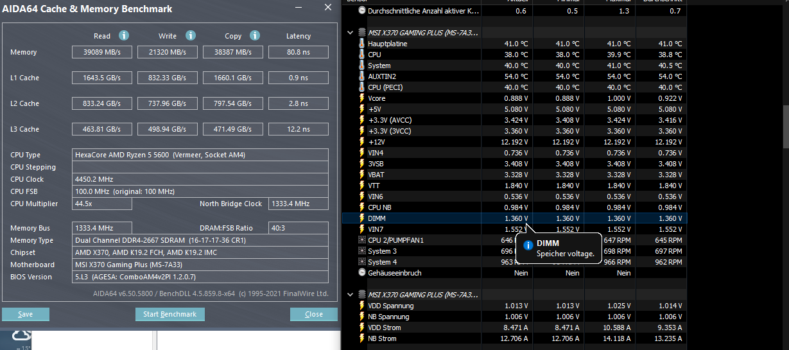This screenshot has height=350, width=789.
Task: Click the Motherboard field MSI X370 Gaming Plus
Action: 200,265
